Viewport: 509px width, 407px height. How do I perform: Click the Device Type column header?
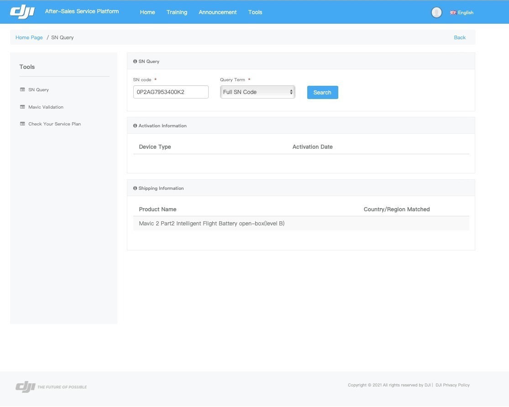(x=155, y=147)
